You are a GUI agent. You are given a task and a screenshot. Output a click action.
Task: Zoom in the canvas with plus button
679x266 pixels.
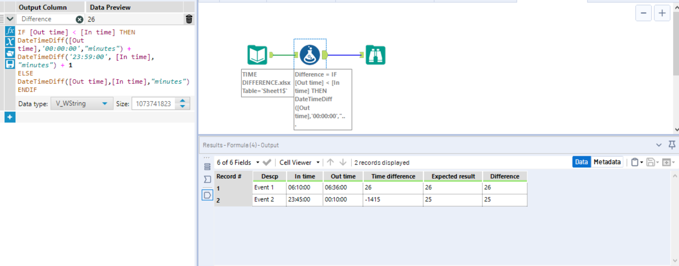coord(662,13)
